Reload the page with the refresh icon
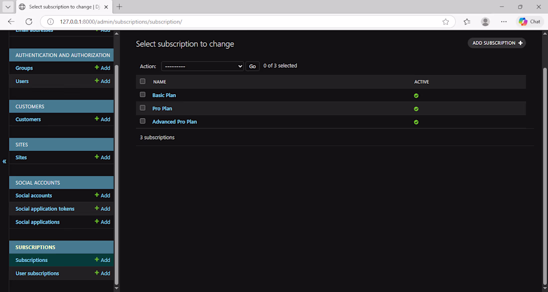 [x=29, y=22]
